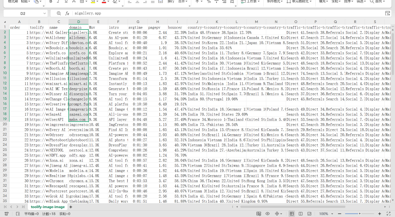Zoom out with minus button
This screenshot has width=395, height=217.
339,214
